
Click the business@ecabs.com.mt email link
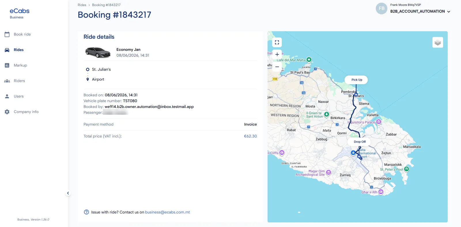point(167,212)
